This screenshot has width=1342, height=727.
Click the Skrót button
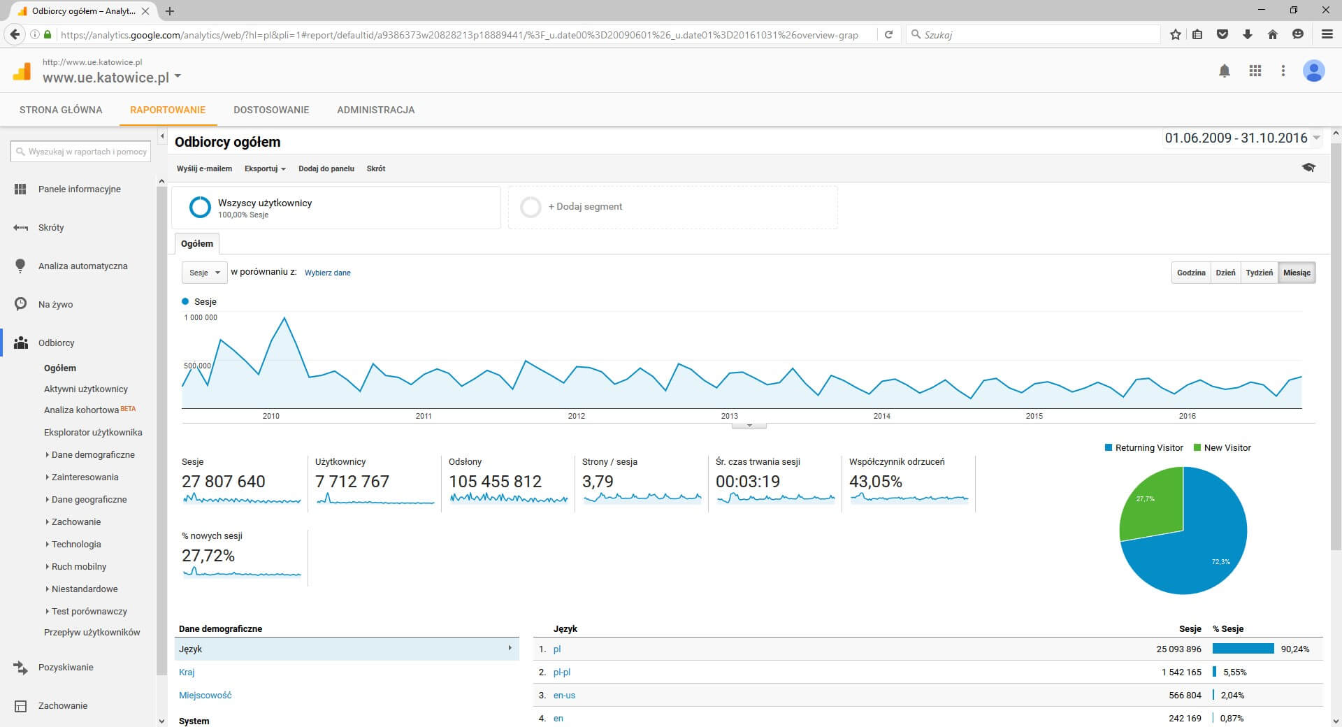click(376, 168)
